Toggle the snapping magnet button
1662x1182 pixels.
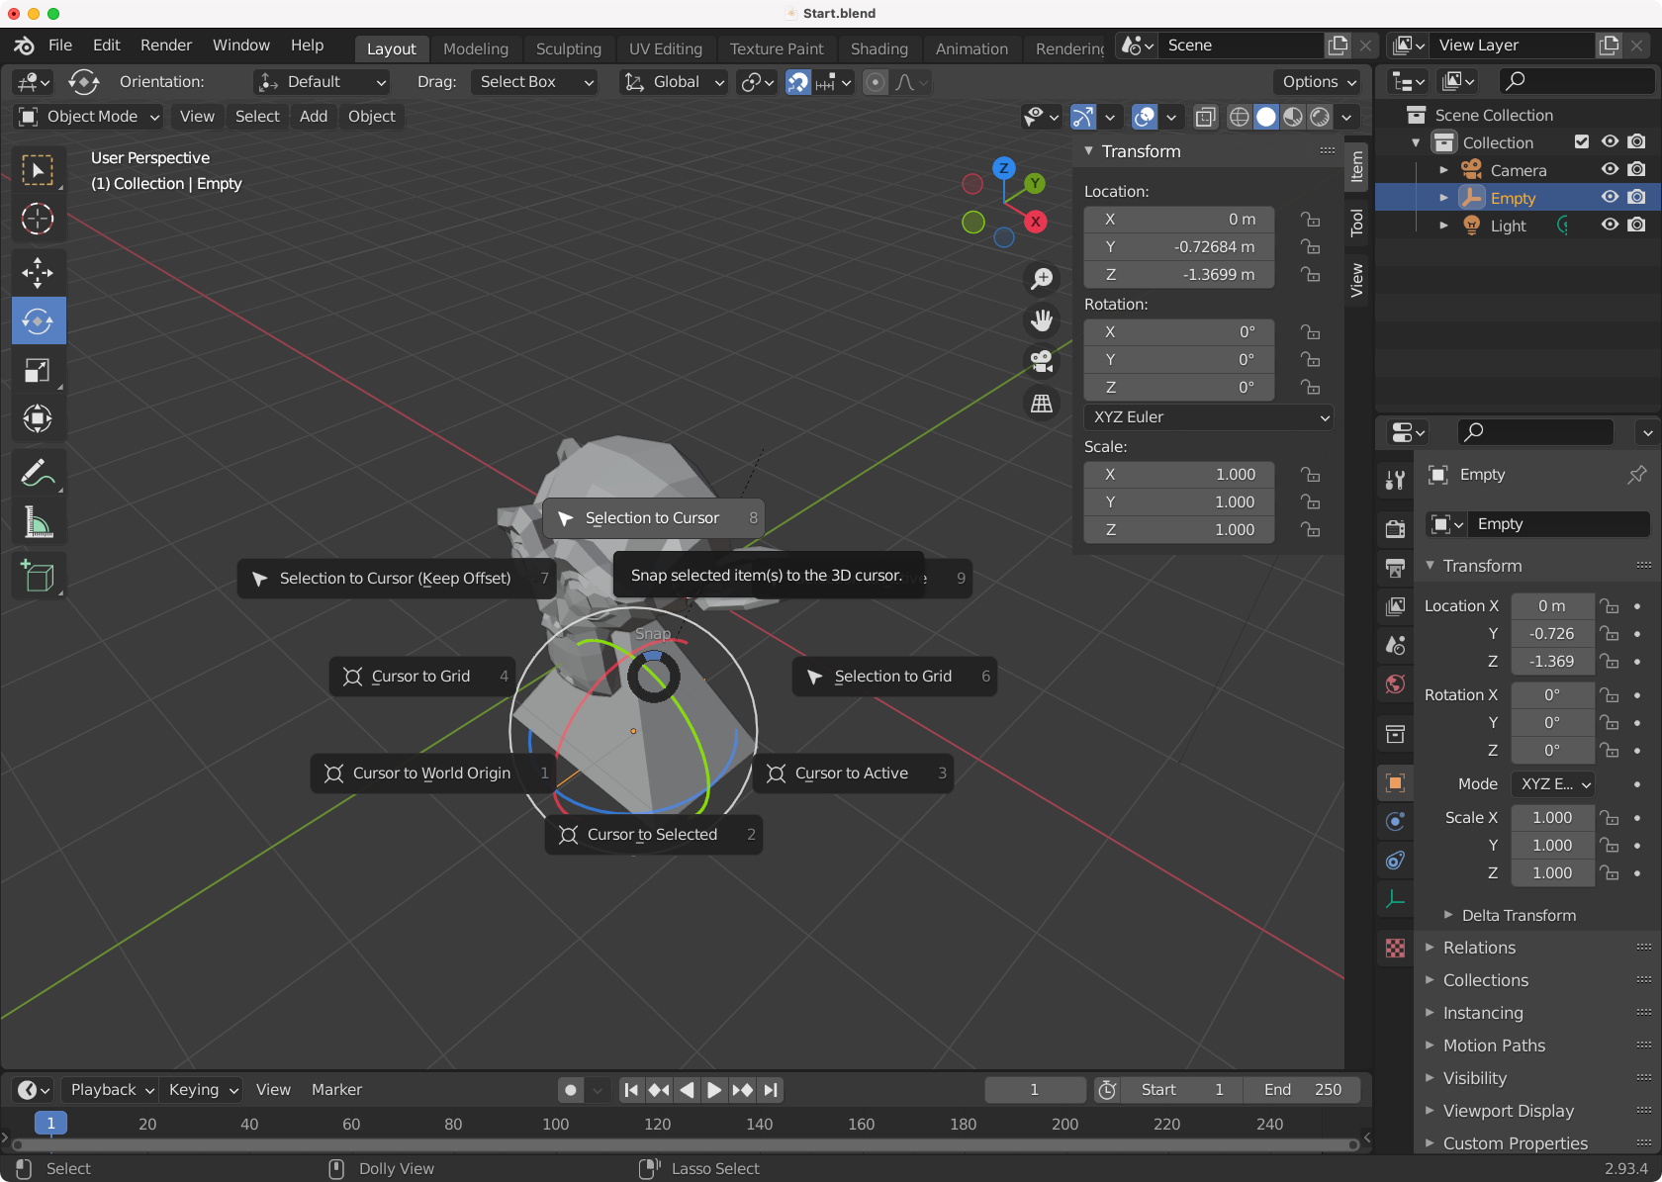pyautogui.click(x=797, y=82)
